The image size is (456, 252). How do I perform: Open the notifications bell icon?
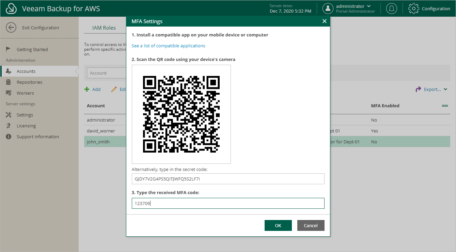(x=392, y=9)
